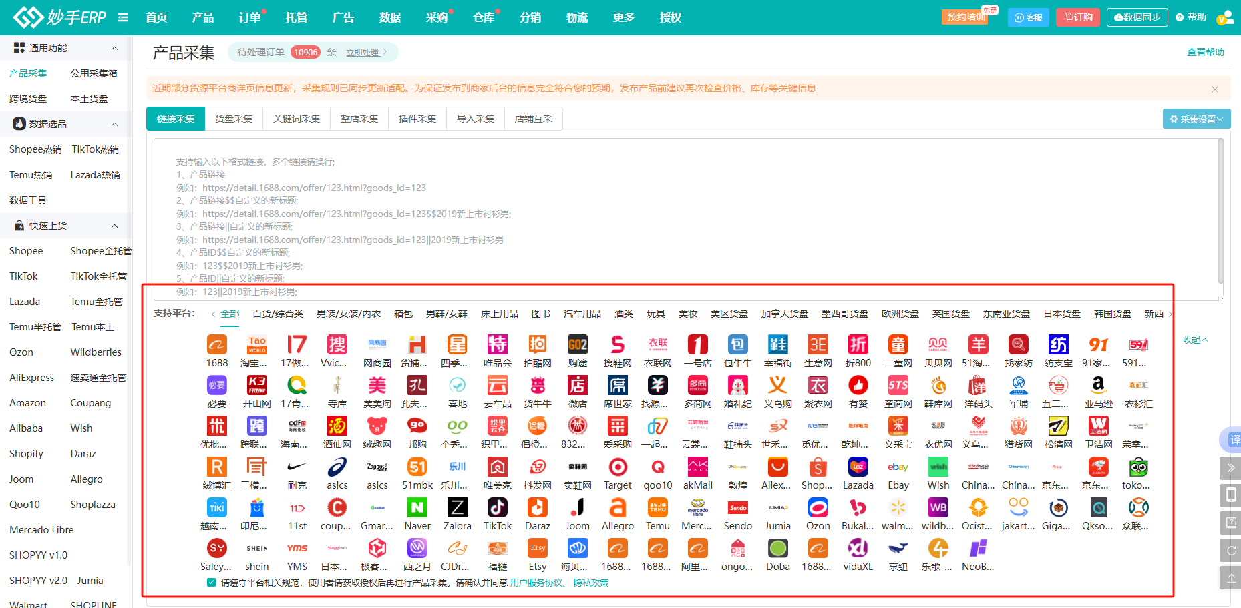Click the Temu platform icon
Viewport: 1241px width, 608px height.
657,508
